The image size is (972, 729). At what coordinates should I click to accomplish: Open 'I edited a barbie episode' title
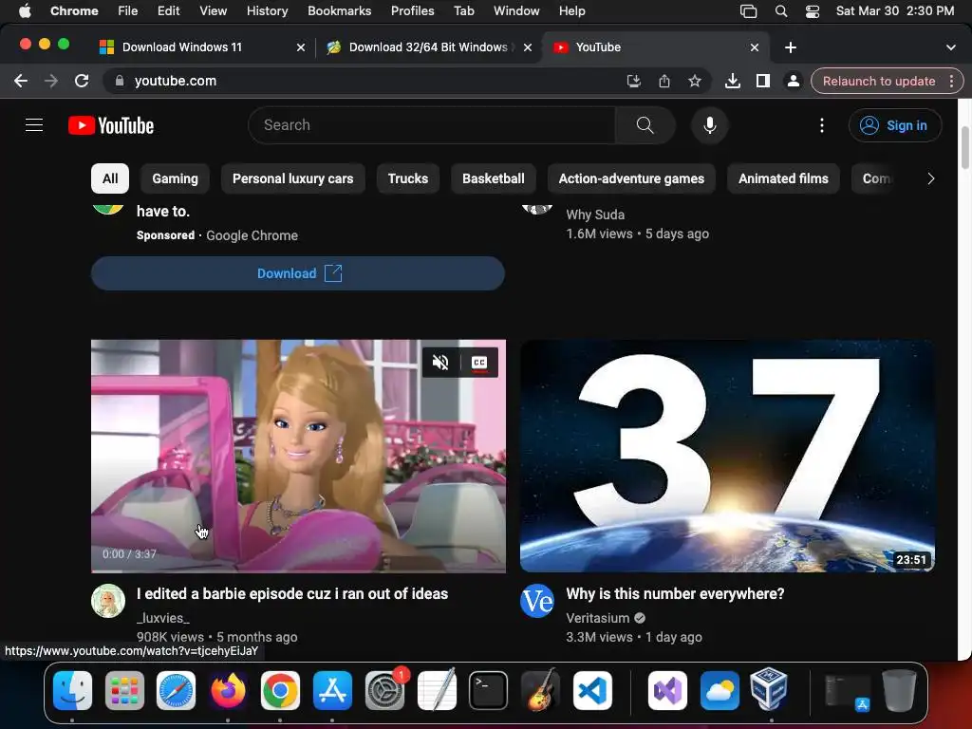pyautogui.click(x=292, y=594)
